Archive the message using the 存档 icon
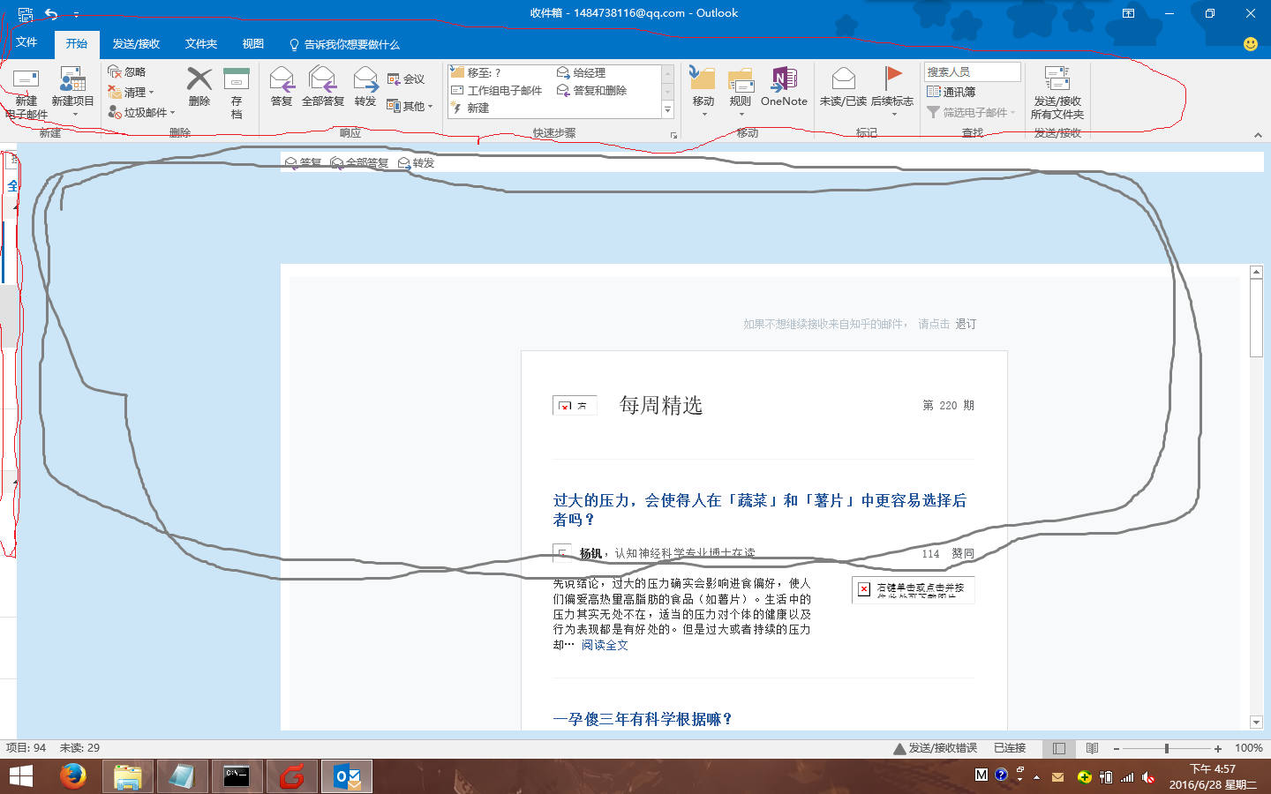This screenshot has width=1271, height=794. [x=237, y=88]
